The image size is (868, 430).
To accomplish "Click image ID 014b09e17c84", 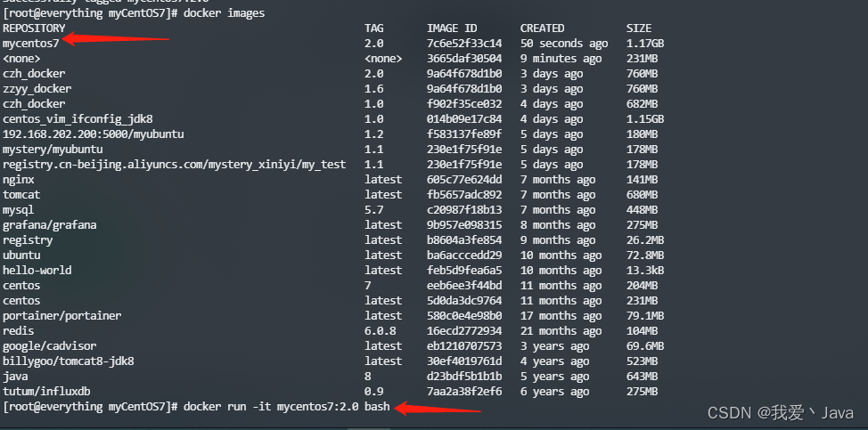I will click(464, 118).
